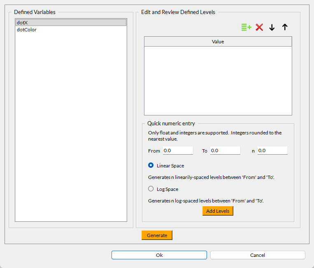Focus the To input field
The width and height of the screenshot is (314, 268).
click(225, 150)
